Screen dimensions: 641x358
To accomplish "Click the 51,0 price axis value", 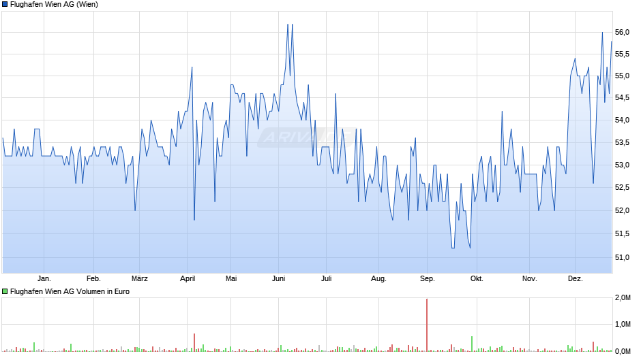I will pyautogui.click(x=622, y=257).
